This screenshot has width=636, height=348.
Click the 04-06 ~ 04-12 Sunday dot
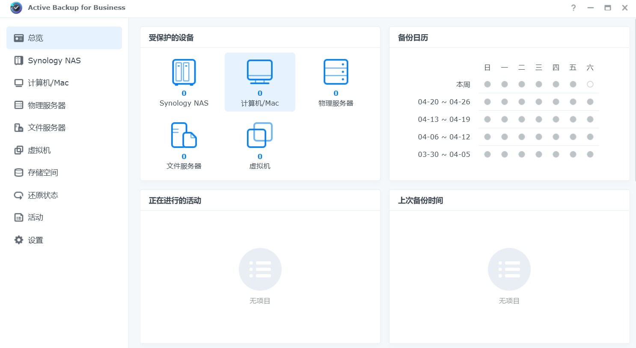[487, 137]
